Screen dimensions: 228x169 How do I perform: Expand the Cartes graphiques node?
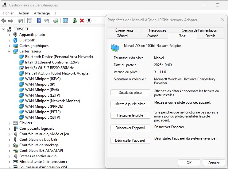click(9, 46)
